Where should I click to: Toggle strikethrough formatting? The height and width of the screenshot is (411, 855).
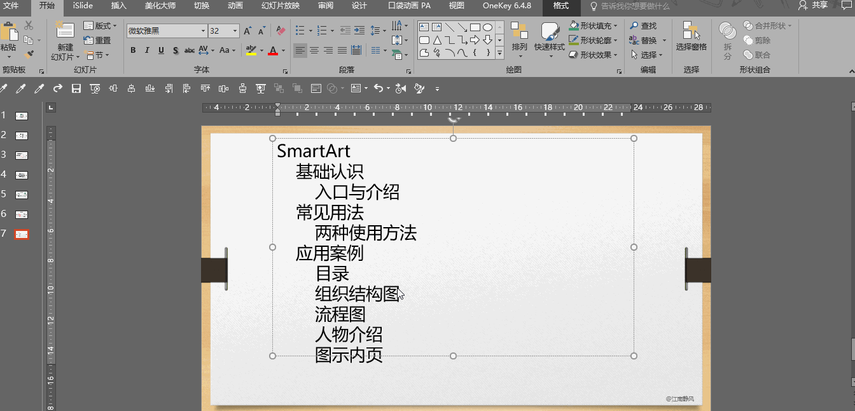pyautogui.click(x=190, y=50)
